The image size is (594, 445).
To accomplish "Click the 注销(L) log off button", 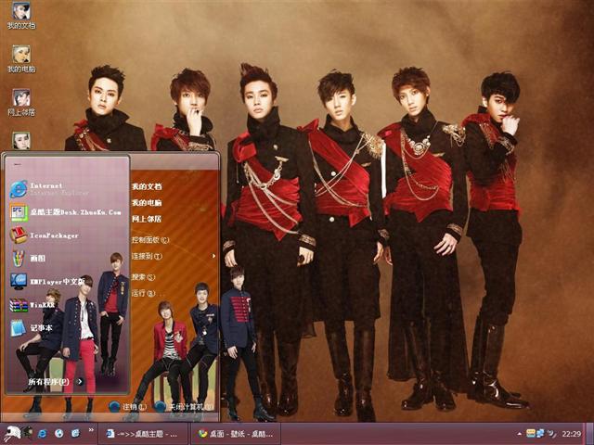I will pos(128,407).
